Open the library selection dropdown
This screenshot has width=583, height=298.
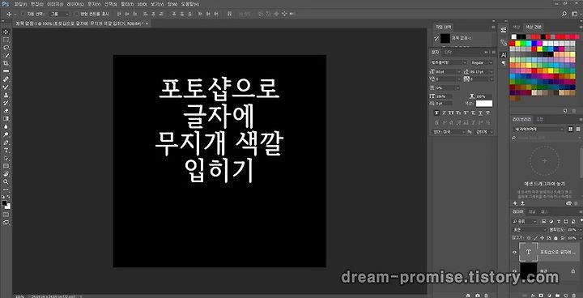[538, 129]
